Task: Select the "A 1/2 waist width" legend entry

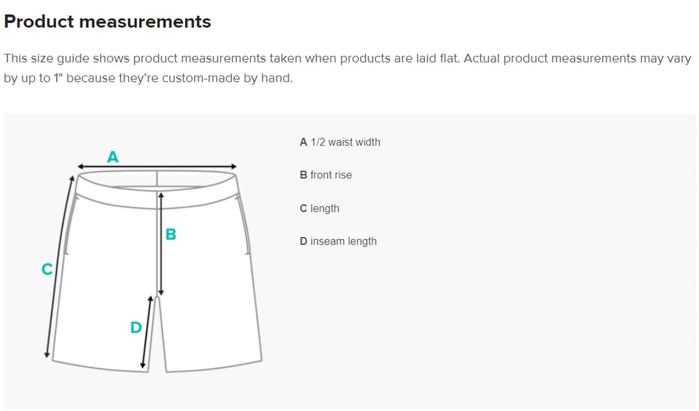Action: (x=340, y=142)
